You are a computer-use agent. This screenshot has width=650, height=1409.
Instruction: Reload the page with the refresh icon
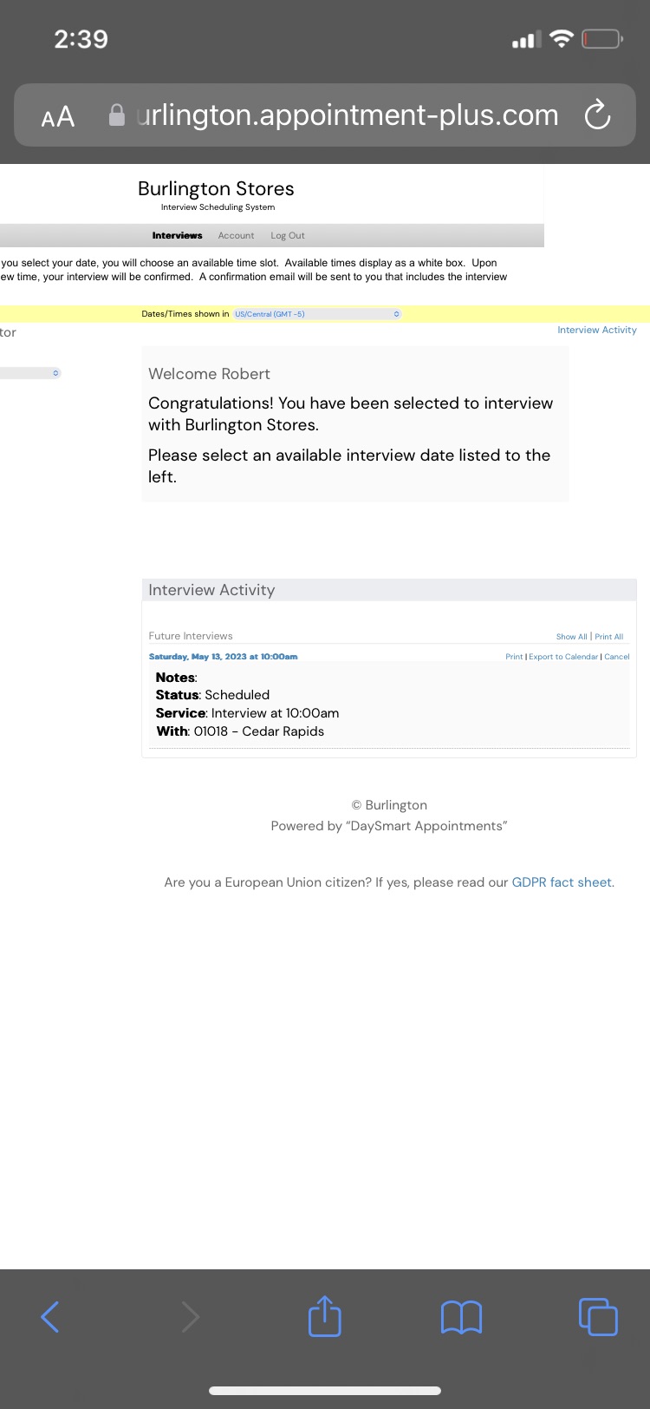[598, 115]
